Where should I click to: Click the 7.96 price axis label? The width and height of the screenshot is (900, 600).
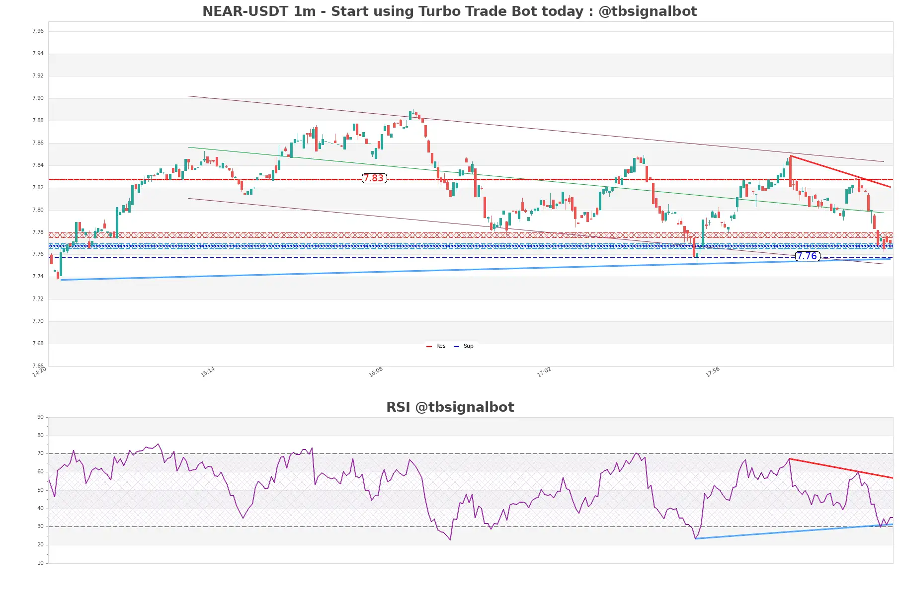38,31
